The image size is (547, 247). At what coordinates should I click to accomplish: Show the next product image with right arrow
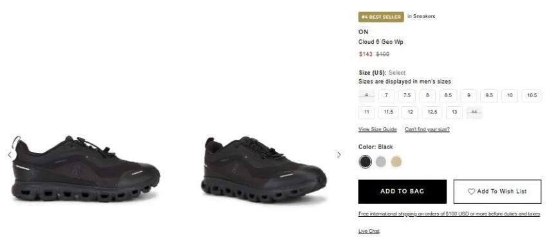coord(338,155)
